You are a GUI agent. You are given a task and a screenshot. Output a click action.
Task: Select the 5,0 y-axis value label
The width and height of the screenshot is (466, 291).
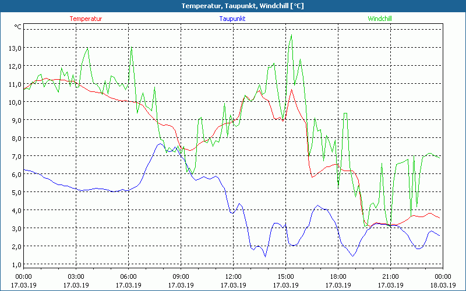[x=15, y=192]
